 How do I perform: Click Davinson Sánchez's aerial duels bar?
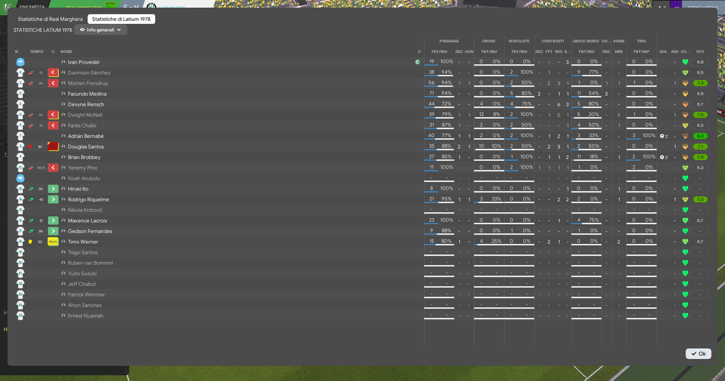586,76
